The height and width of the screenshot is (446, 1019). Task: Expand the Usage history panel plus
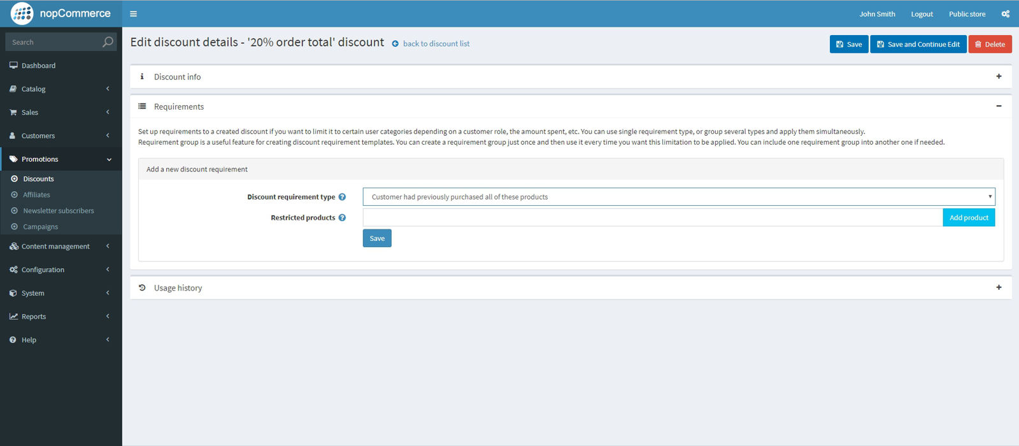pyautogui.click(x=999, y=288)
